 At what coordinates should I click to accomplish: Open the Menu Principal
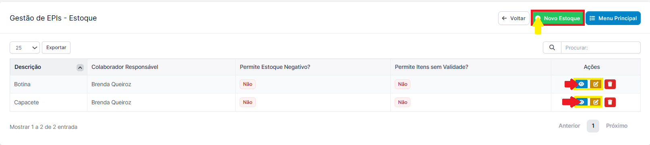[613, 18]
